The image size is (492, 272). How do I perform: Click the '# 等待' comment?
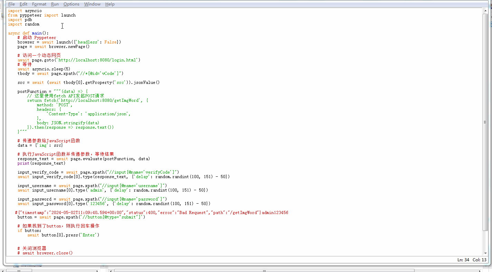pos(25,65)
